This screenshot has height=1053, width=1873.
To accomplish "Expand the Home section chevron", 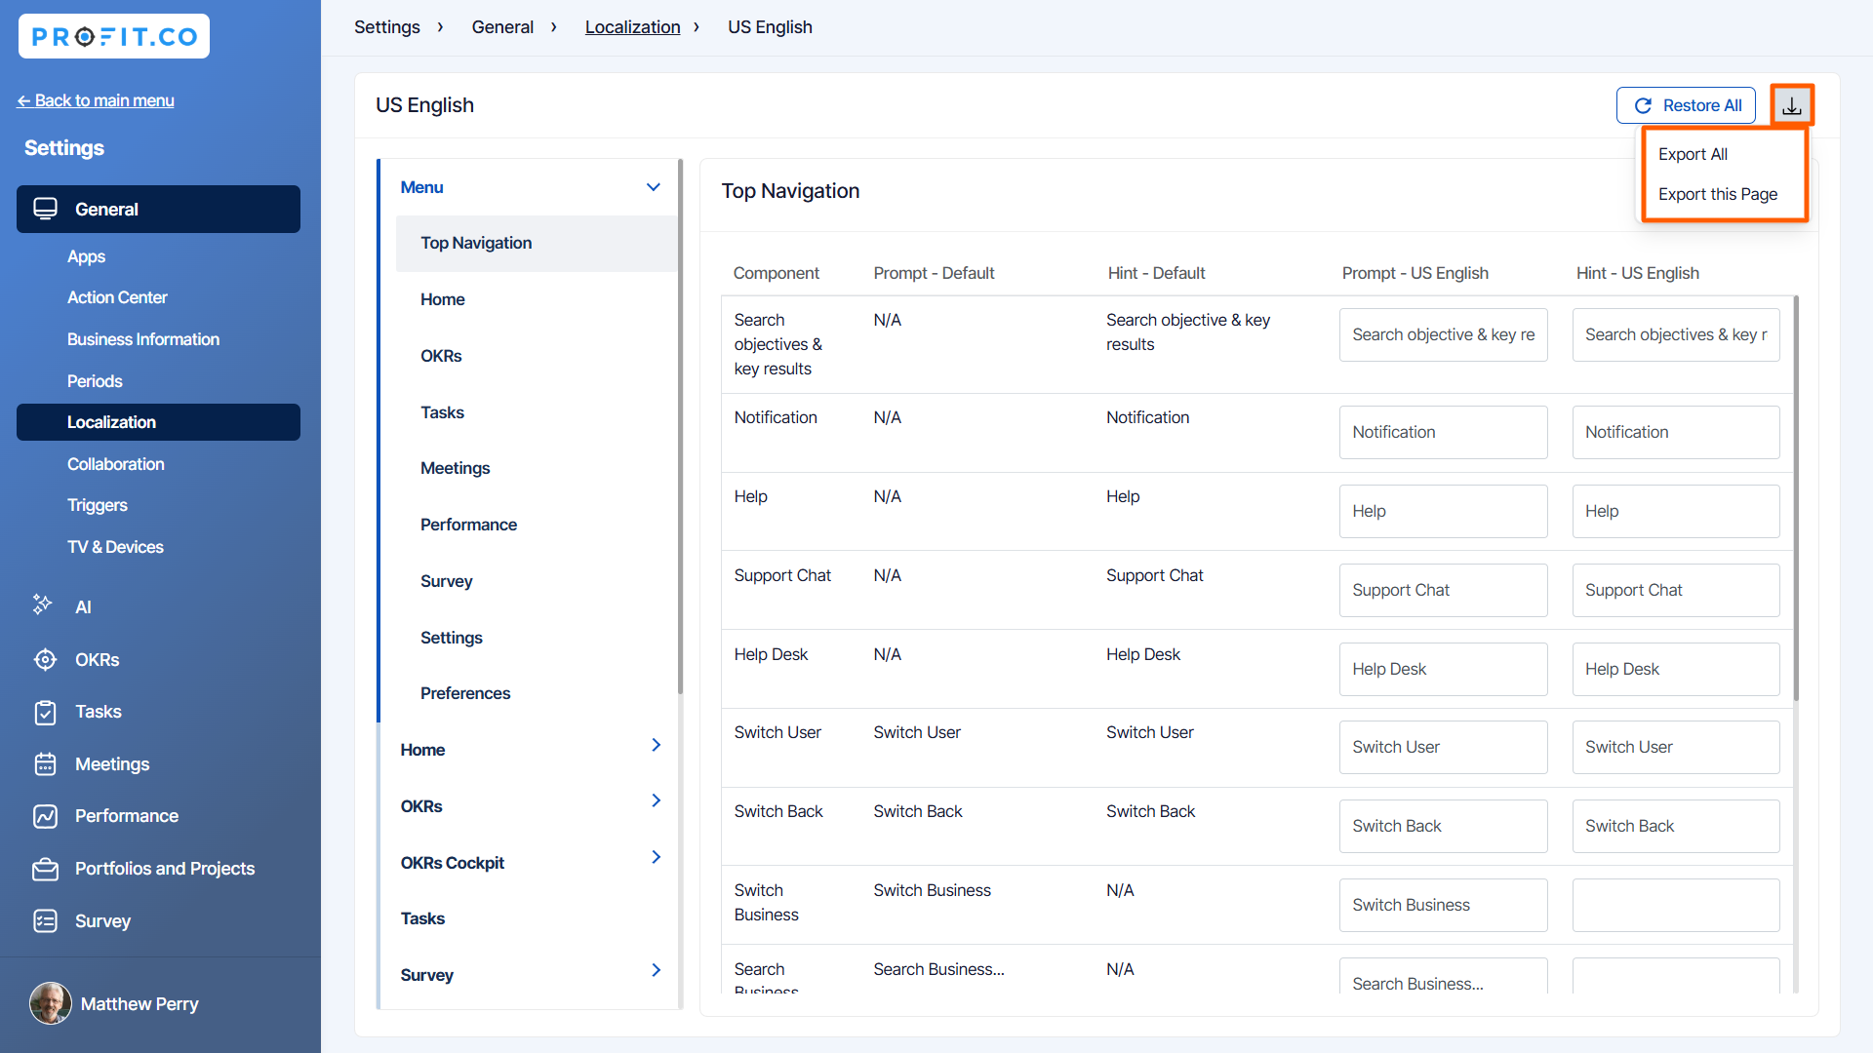I will tap(656, 745).
